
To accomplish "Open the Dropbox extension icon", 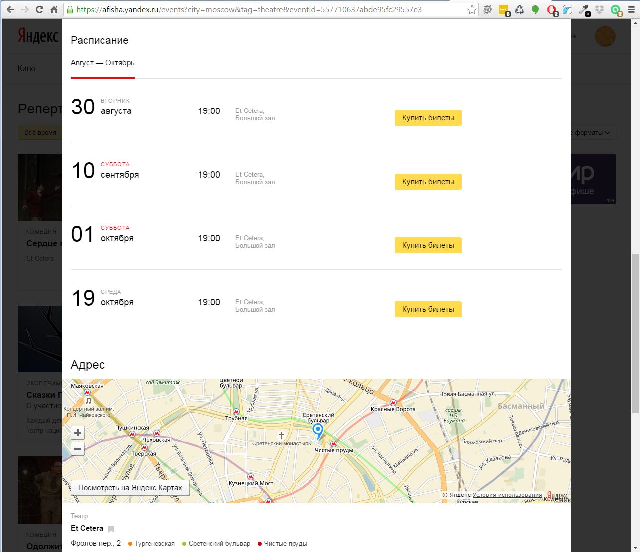I will point(600,9).
